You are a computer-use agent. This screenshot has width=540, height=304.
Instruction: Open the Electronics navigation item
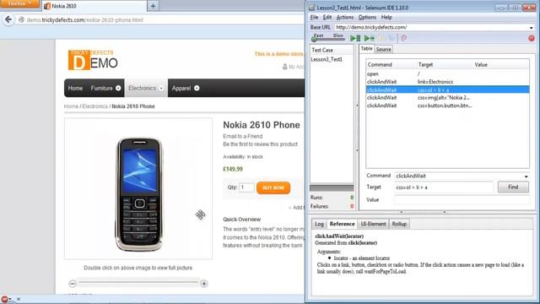[142, 88]
